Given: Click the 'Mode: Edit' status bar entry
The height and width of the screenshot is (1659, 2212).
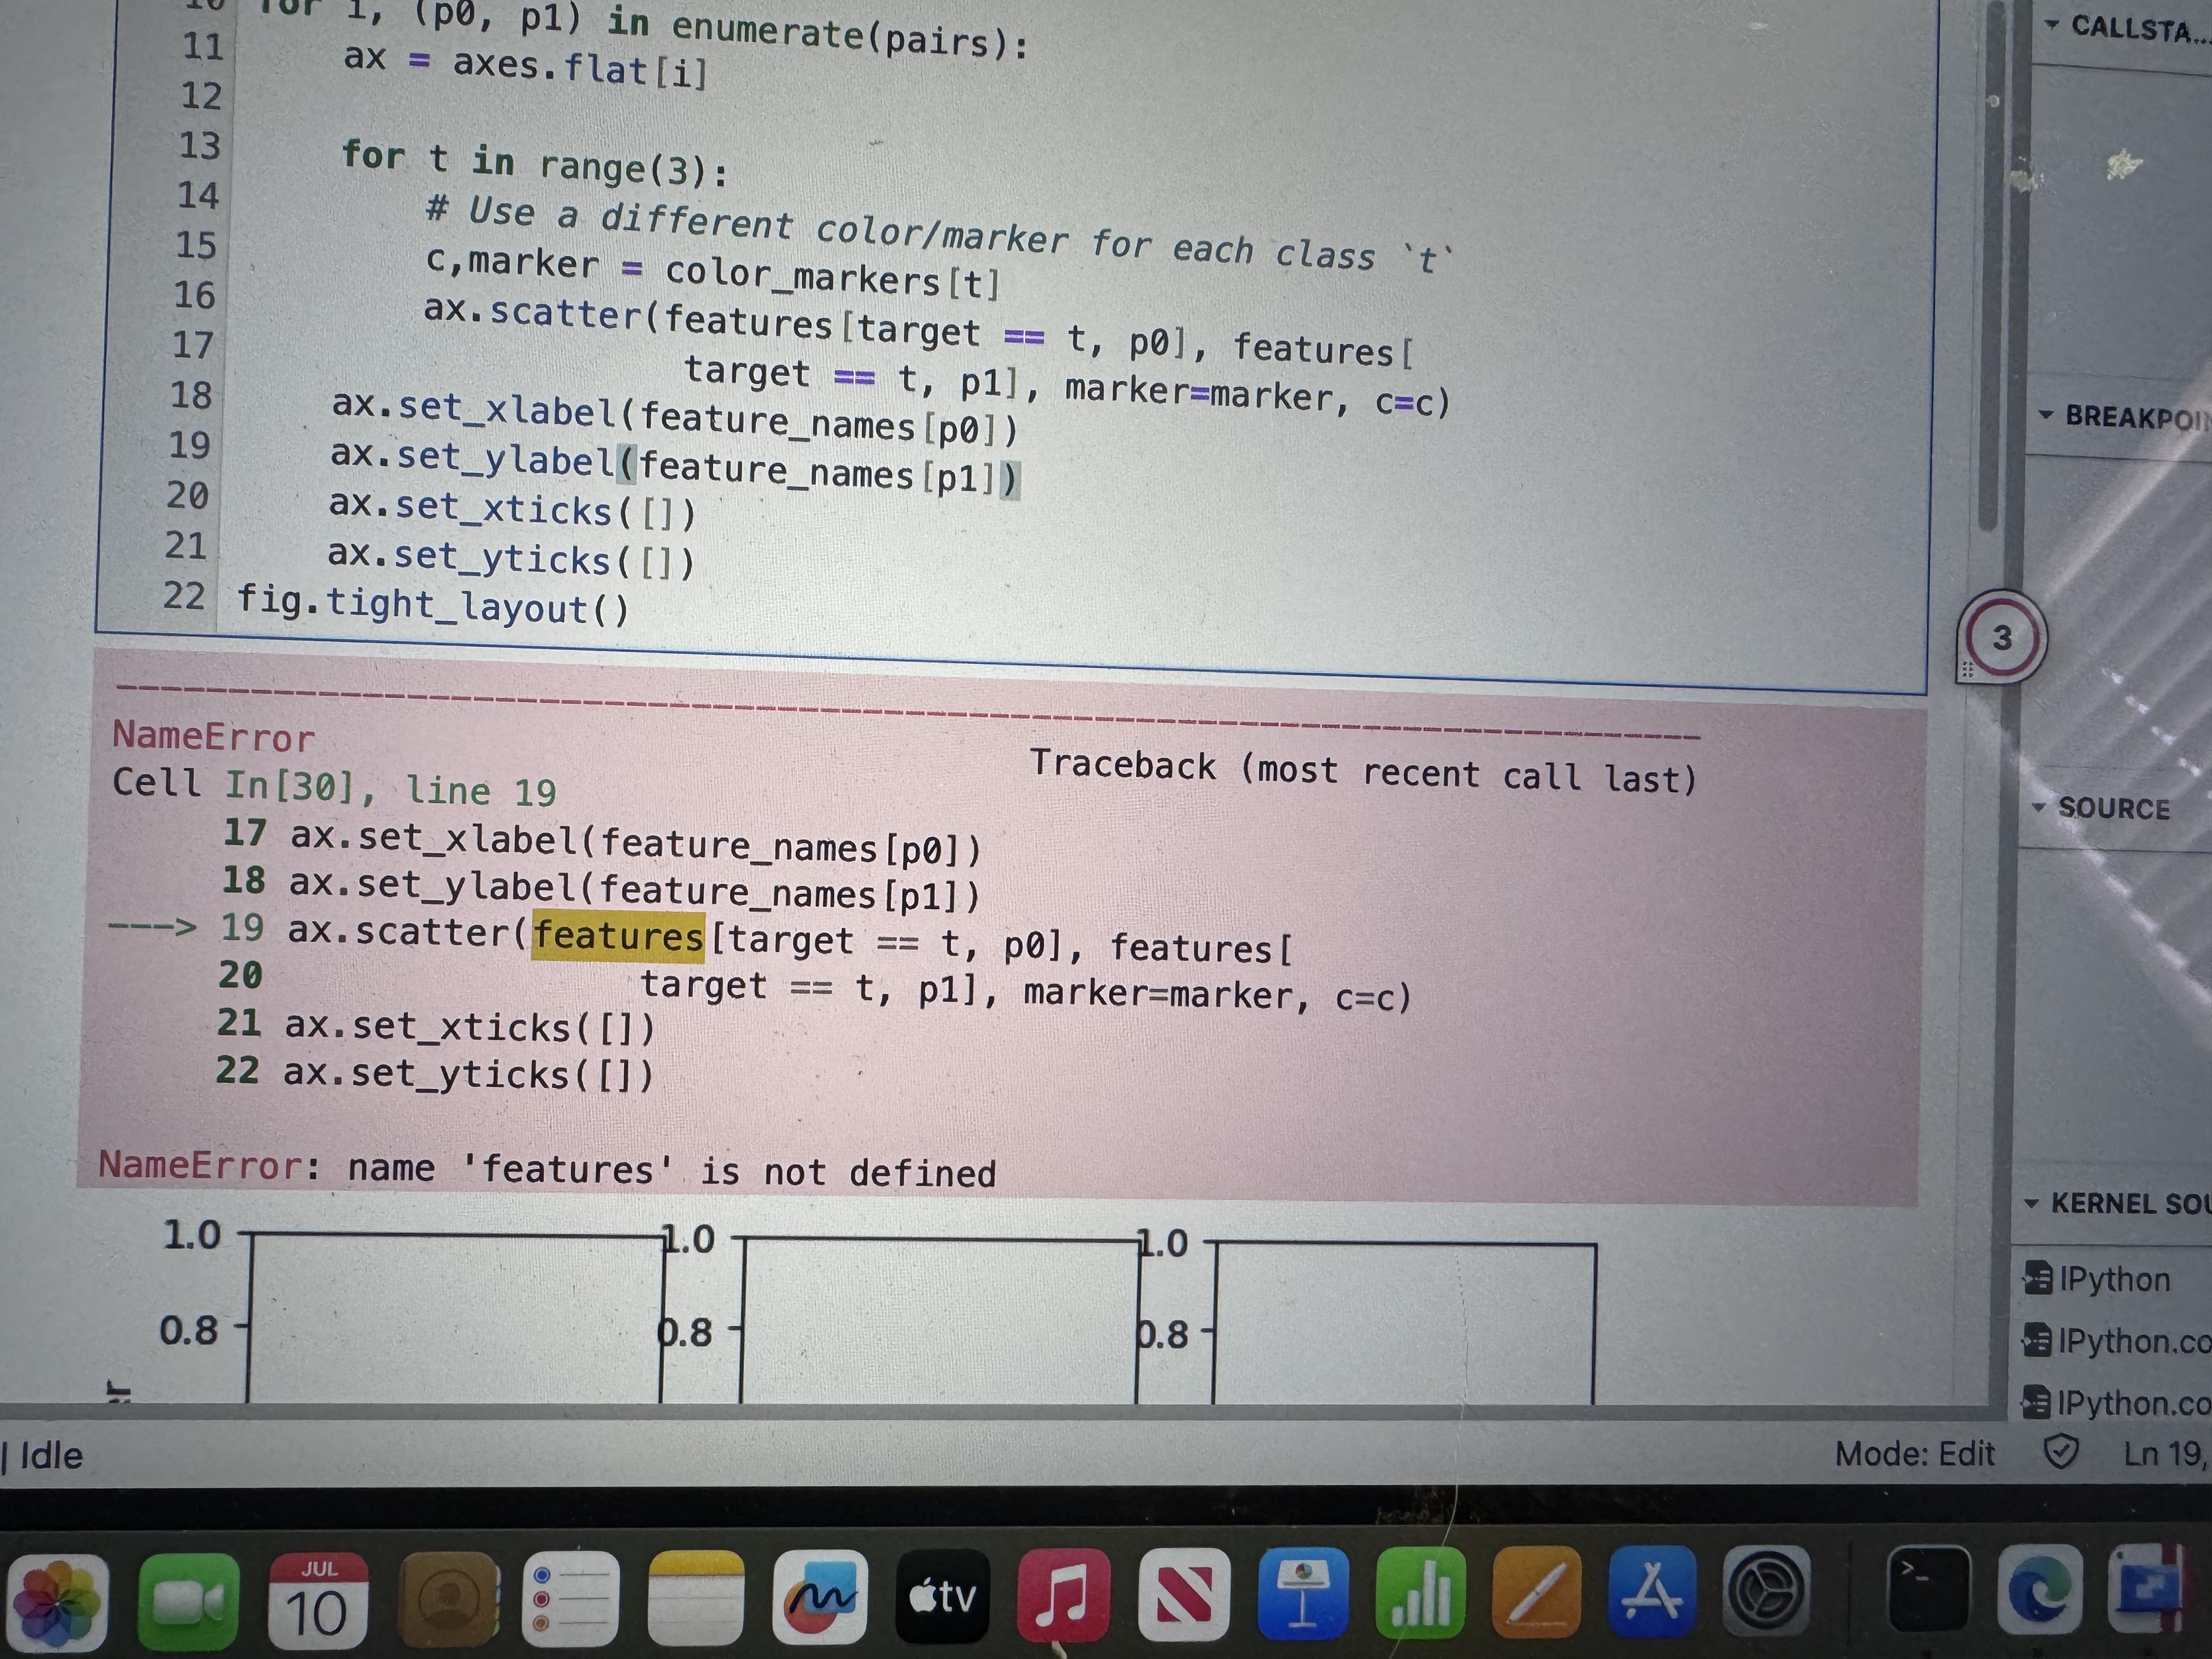Looking at the screenshot, I should (1914, 1453).
